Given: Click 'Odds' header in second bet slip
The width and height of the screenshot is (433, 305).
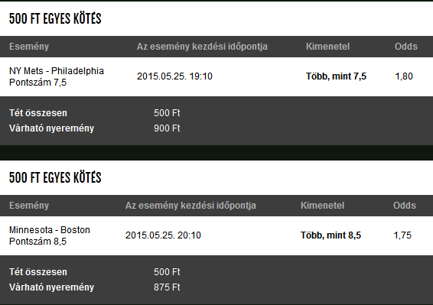Looking at the screenshot, I should point(405,206).
